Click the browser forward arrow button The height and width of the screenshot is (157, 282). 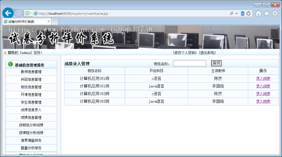18,13
